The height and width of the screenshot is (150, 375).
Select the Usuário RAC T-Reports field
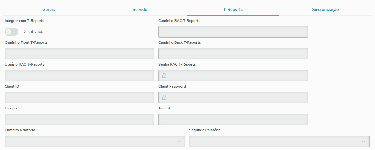(79, 76)
